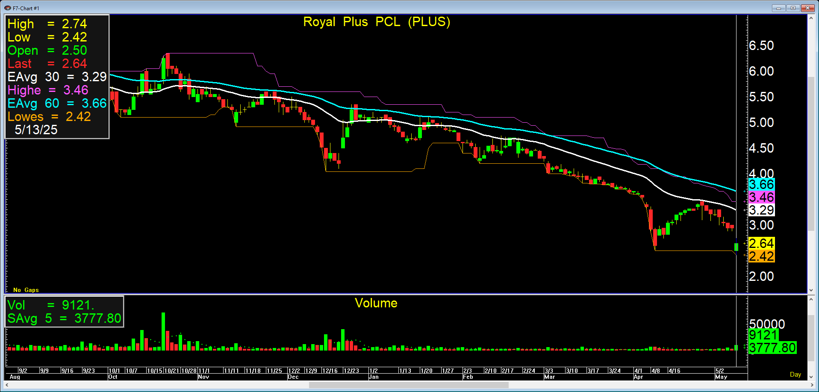Select the EAvg 30 = 3.29 readout
Image resolution: width=819 pixels, height=392 pixels.
(57, 77)
